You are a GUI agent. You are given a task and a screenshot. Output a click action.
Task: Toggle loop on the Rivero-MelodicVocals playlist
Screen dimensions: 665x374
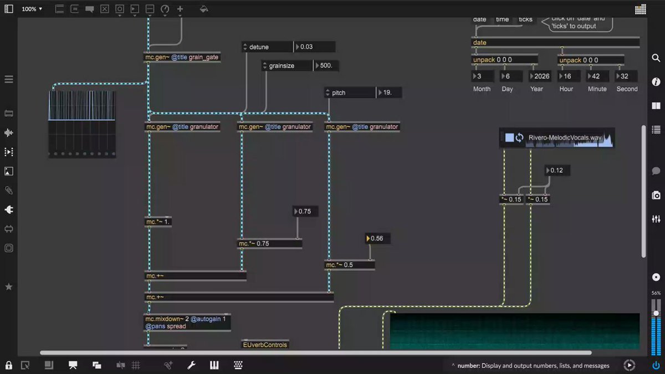[519, 137]
